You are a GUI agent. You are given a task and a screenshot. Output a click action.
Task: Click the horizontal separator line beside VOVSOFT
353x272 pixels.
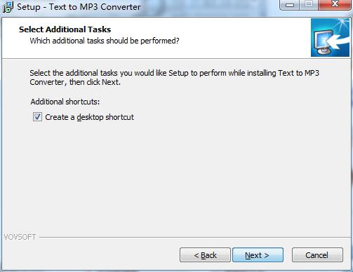point(194,238)
